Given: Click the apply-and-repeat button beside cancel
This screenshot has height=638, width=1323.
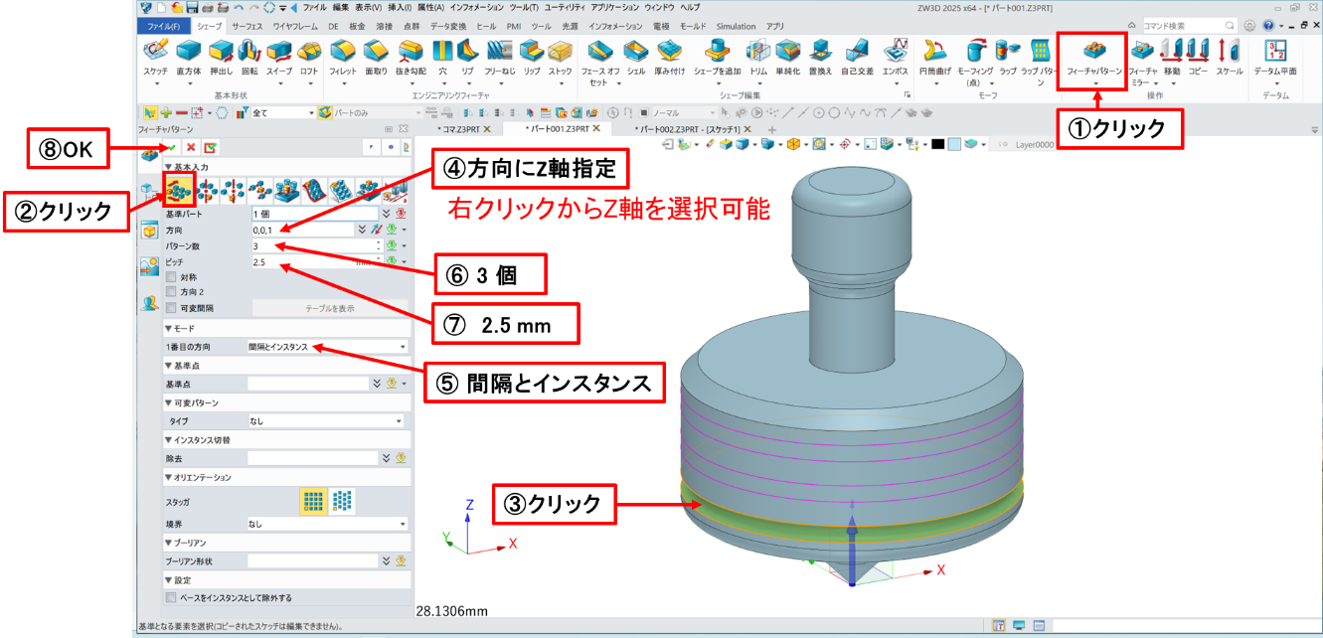Looking at the screenshot, I should (x=210, y=147).
